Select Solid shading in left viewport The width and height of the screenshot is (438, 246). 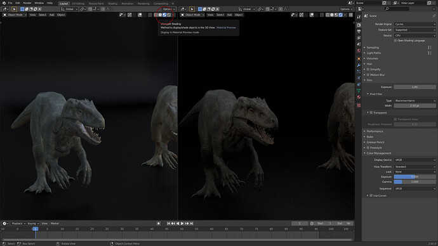160,15
